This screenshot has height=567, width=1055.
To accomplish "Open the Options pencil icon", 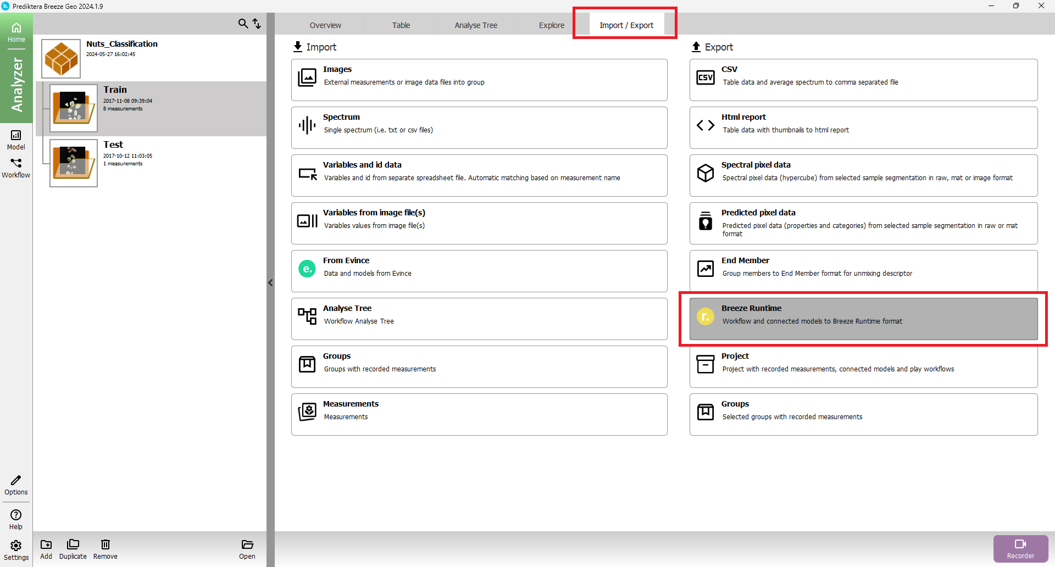I will click(x=16, y=485).
